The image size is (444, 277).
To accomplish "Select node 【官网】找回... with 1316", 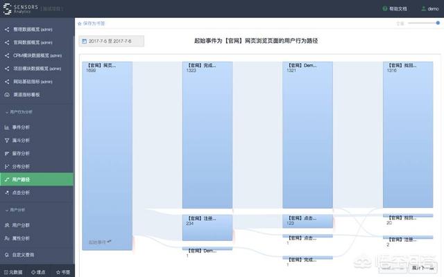I will 408,134.
